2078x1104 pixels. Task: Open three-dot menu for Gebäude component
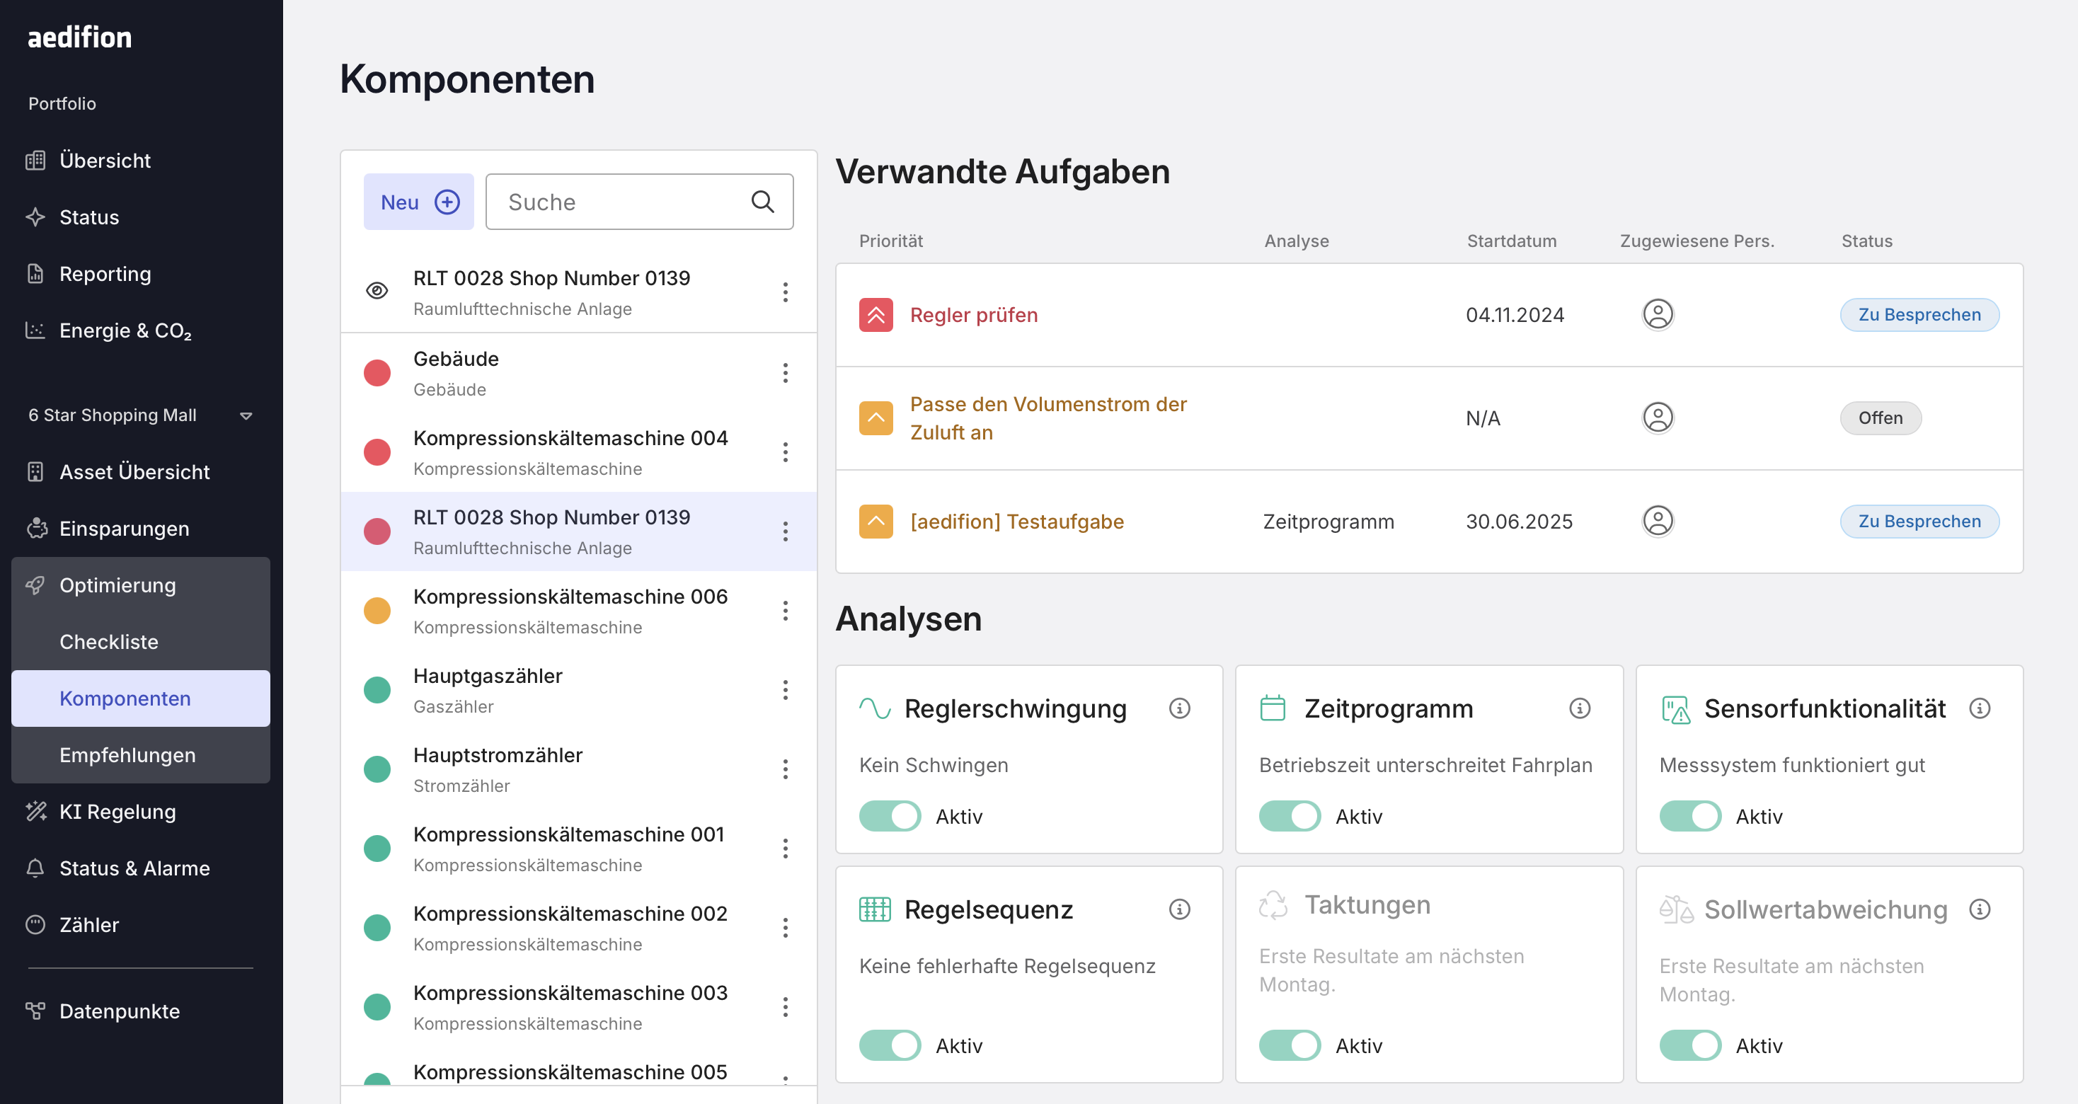coord(785,372)
